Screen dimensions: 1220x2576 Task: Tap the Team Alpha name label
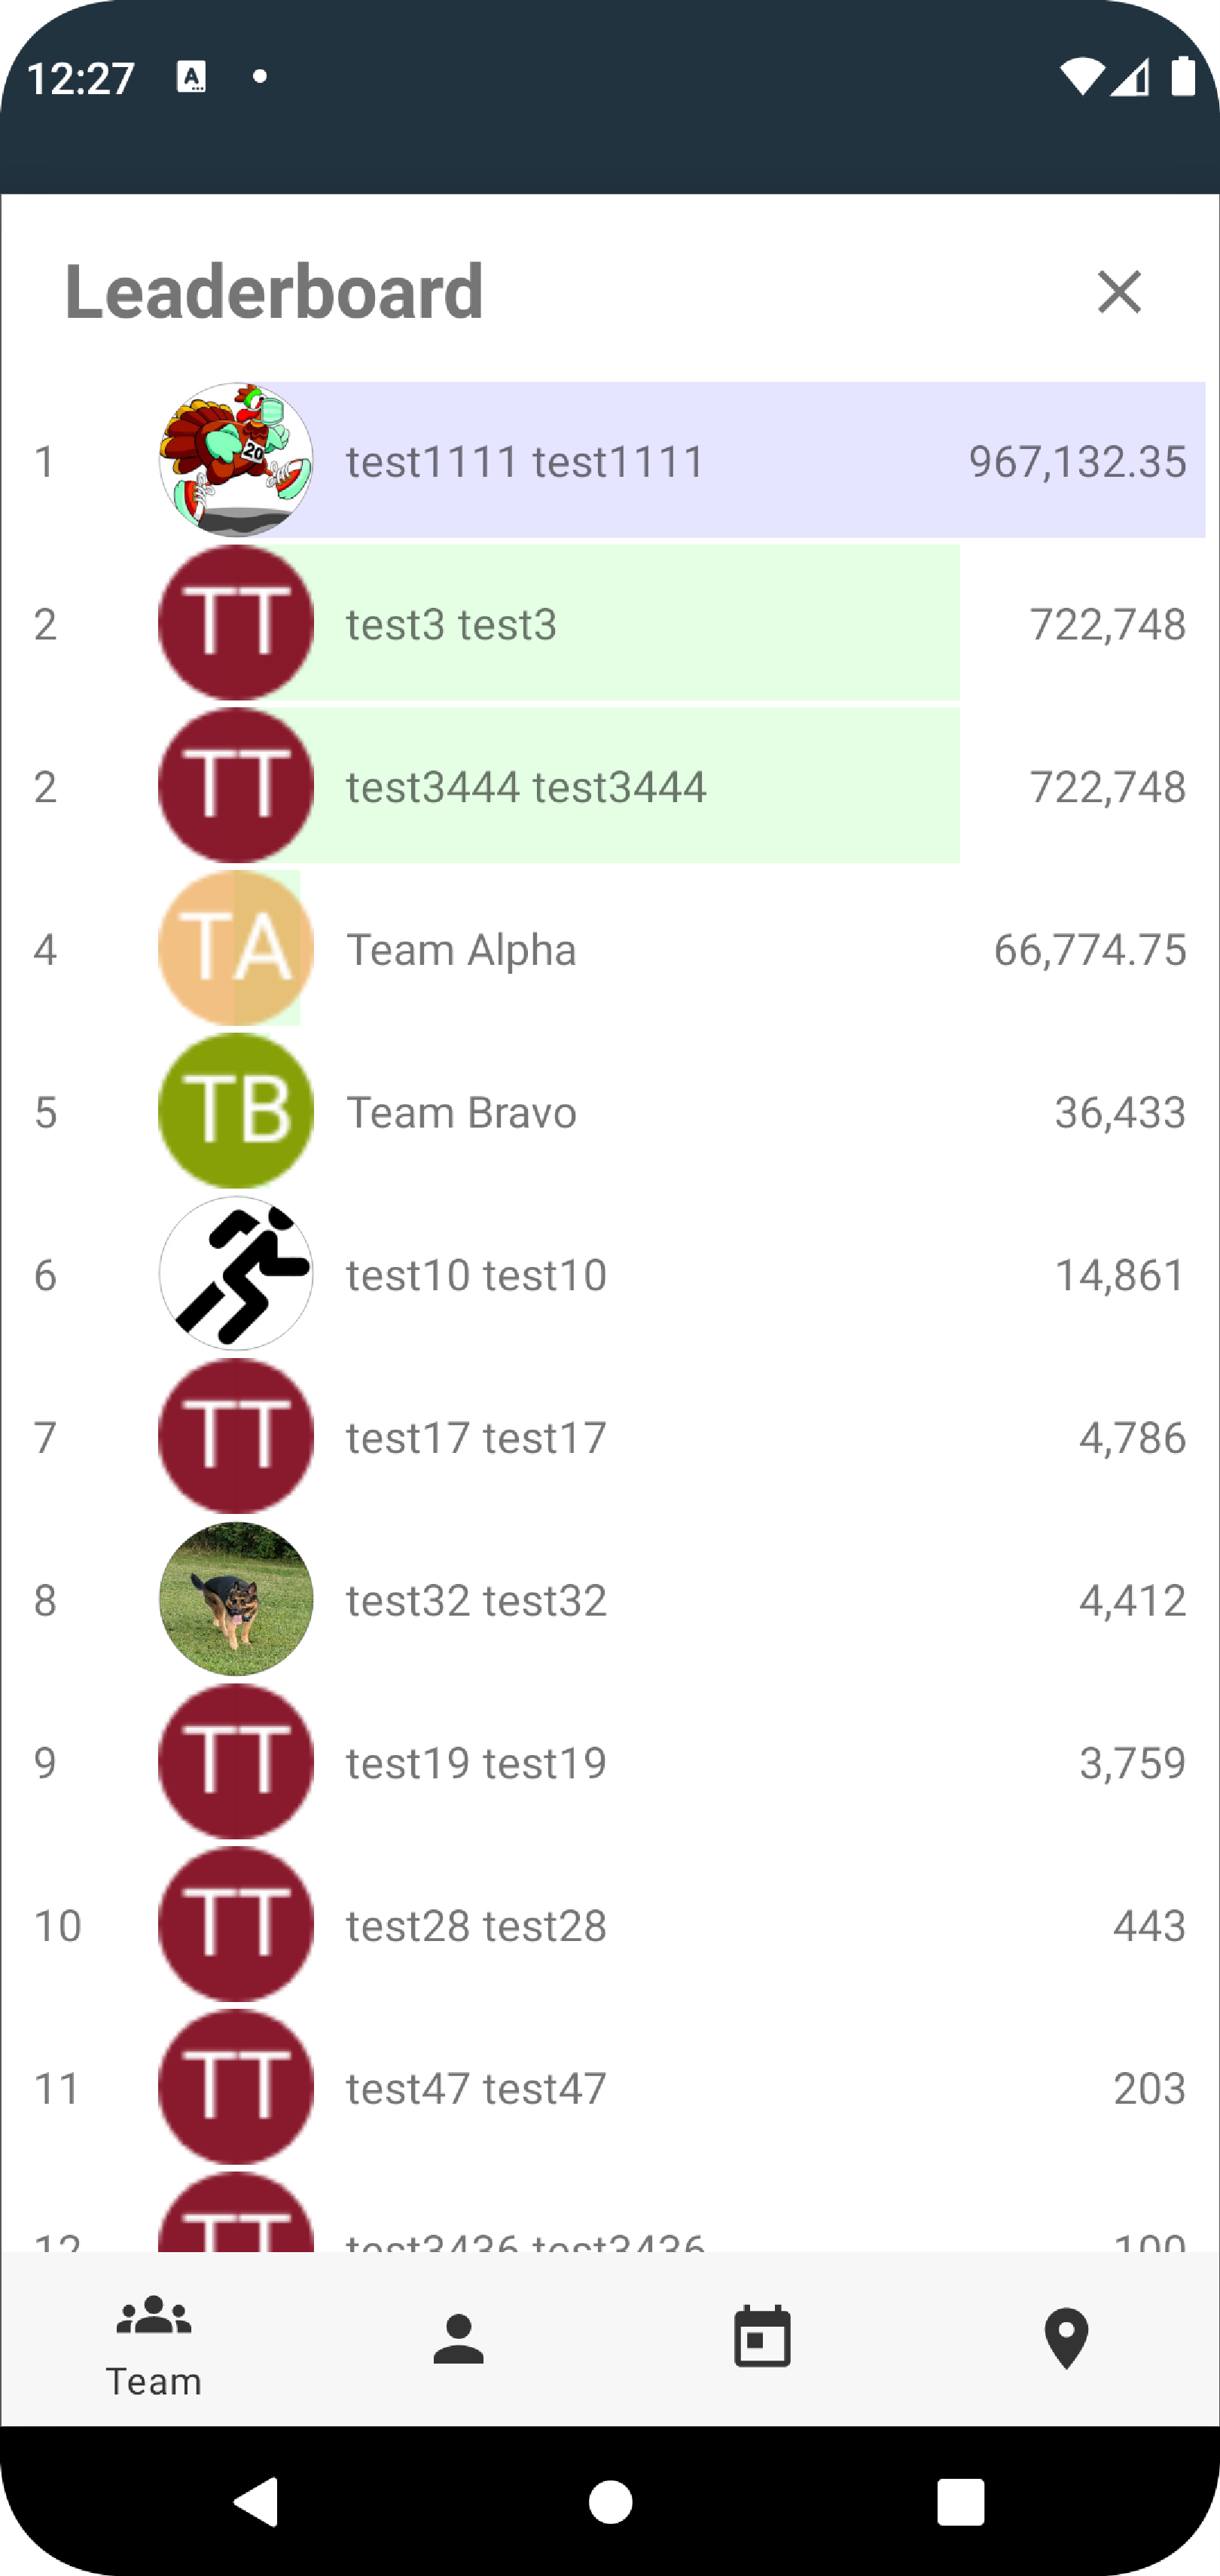tap(461, 950)
